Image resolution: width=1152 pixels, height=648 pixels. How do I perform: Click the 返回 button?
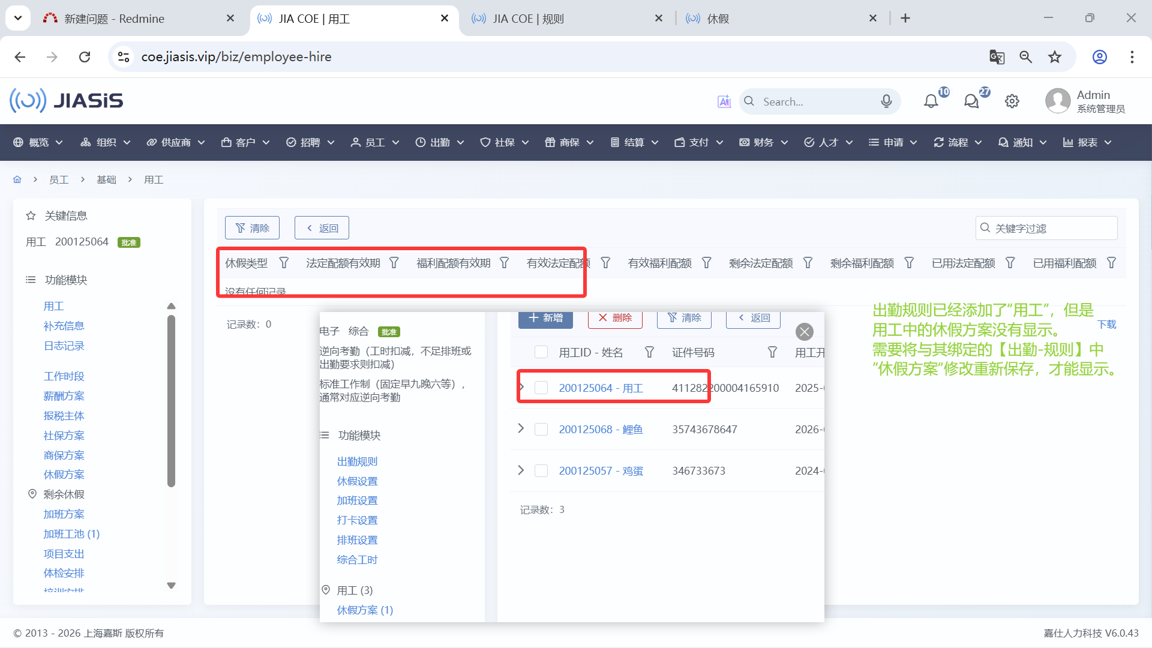322,228
